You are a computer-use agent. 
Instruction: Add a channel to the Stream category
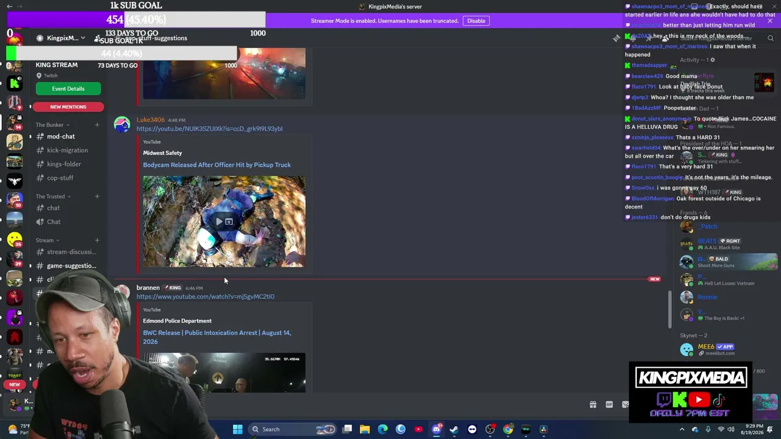click(x=97, y=240)
